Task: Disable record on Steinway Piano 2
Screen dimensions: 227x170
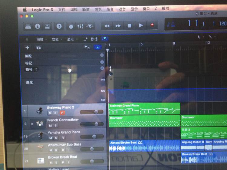Action: click(62, 113)
